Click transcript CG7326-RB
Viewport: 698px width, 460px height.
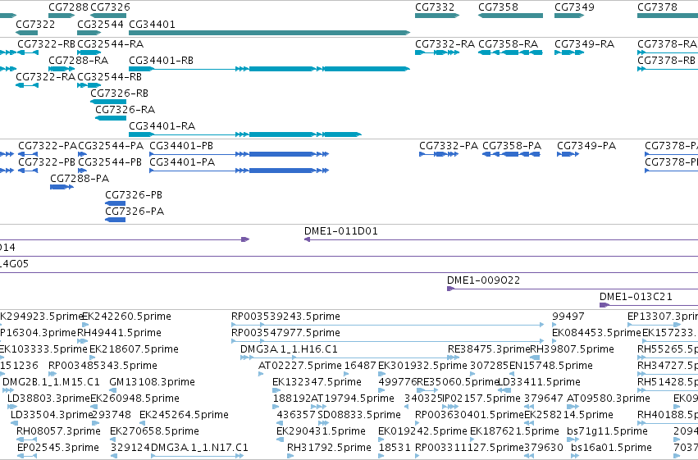[x=108, y=102]
